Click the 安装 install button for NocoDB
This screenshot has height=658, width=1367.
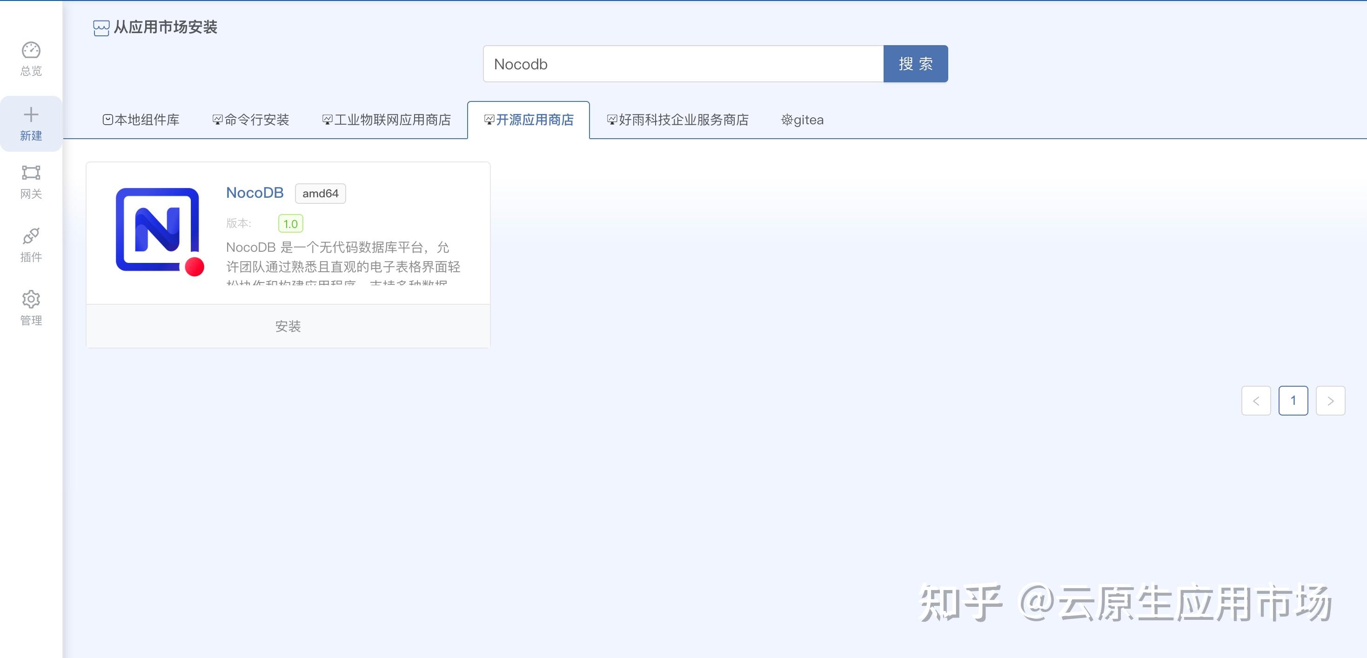tap(288, 326)
